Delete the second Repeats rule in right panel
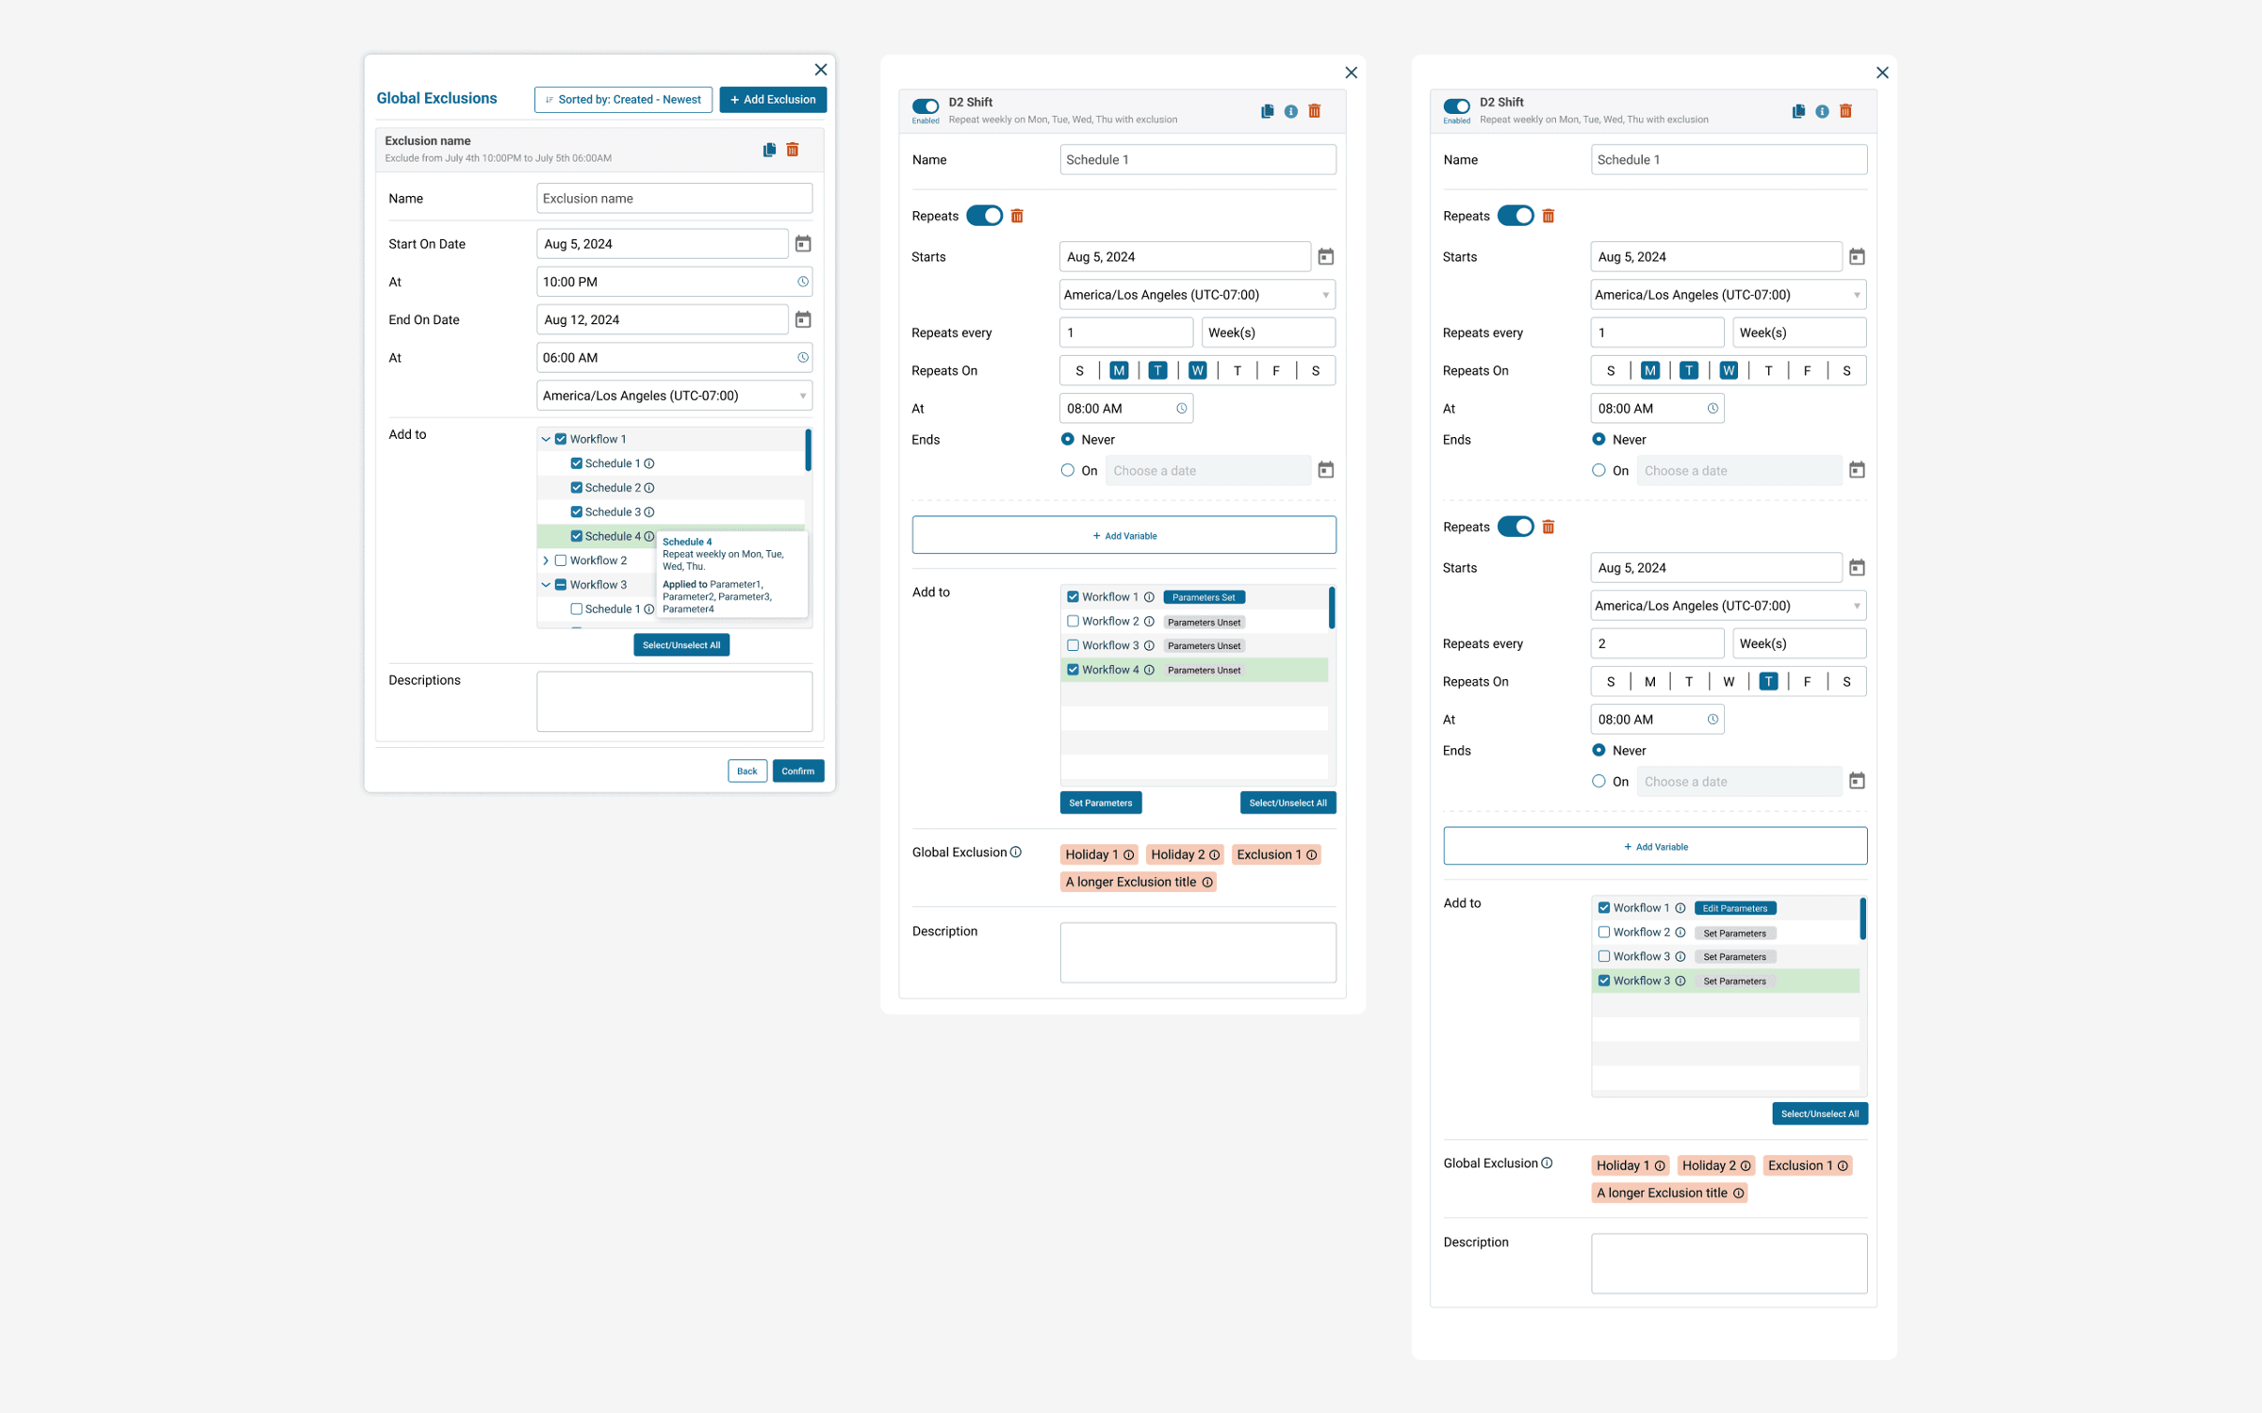This screenshot has height=1413, width=2262. click(x=1549, y=527)
